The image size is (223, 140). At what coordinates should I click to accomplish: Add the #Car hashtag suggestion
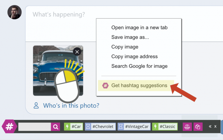pyautogui.click(x=74, y=127)
